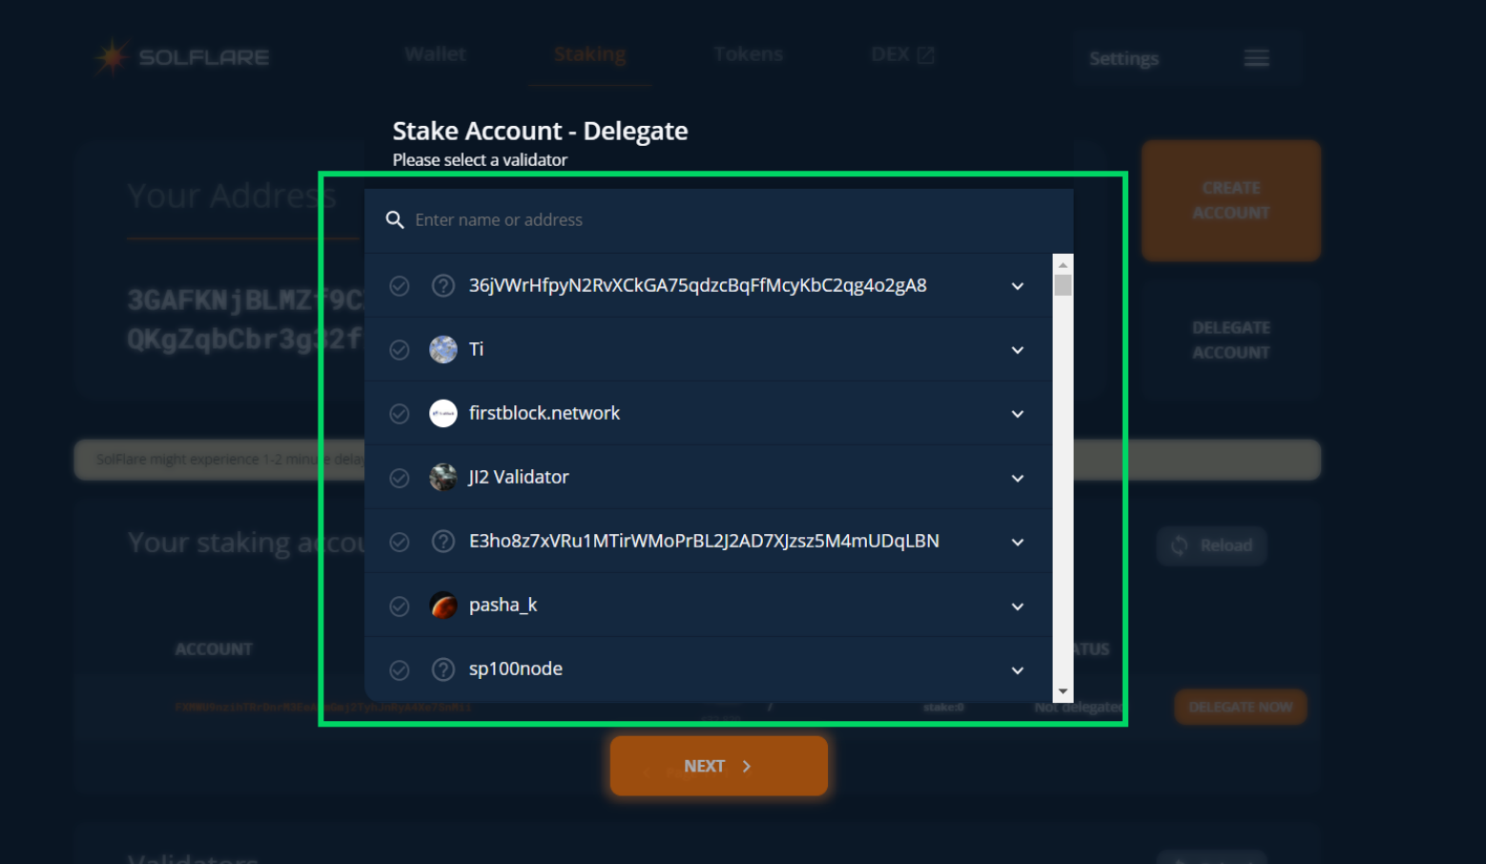Expand firstblock.network details chevron
This screenshot has width=1486, height=864.
tap(1018, 414)
